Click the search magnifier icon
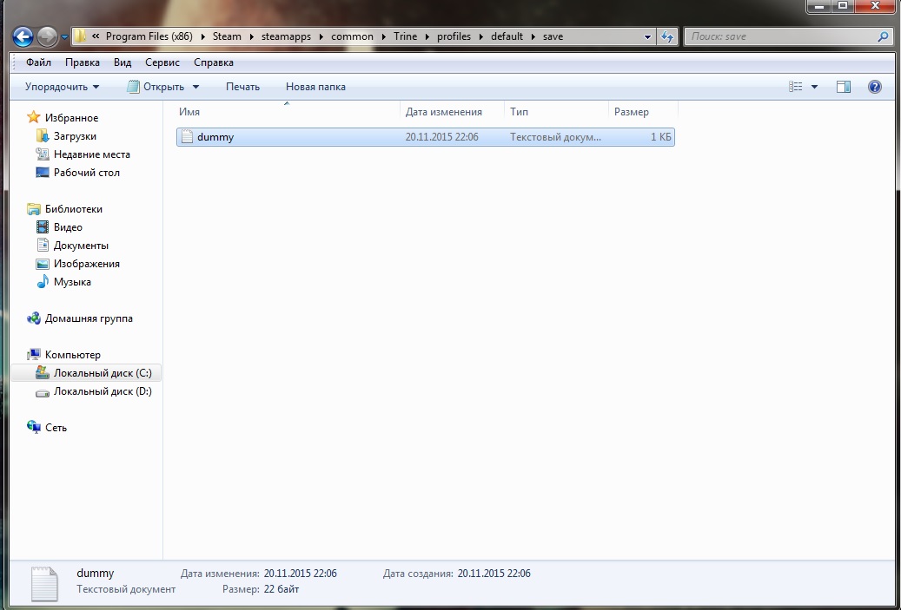901x610 pixels. (x=883, y=36)
